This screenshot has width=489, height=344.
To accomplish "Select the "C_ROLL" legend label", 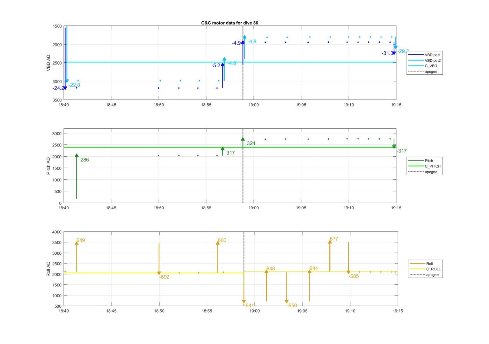I will pos(433,269).
